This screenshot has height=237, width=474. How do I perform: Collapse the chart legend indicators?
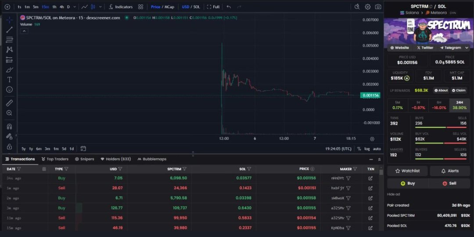pos(24,31)
